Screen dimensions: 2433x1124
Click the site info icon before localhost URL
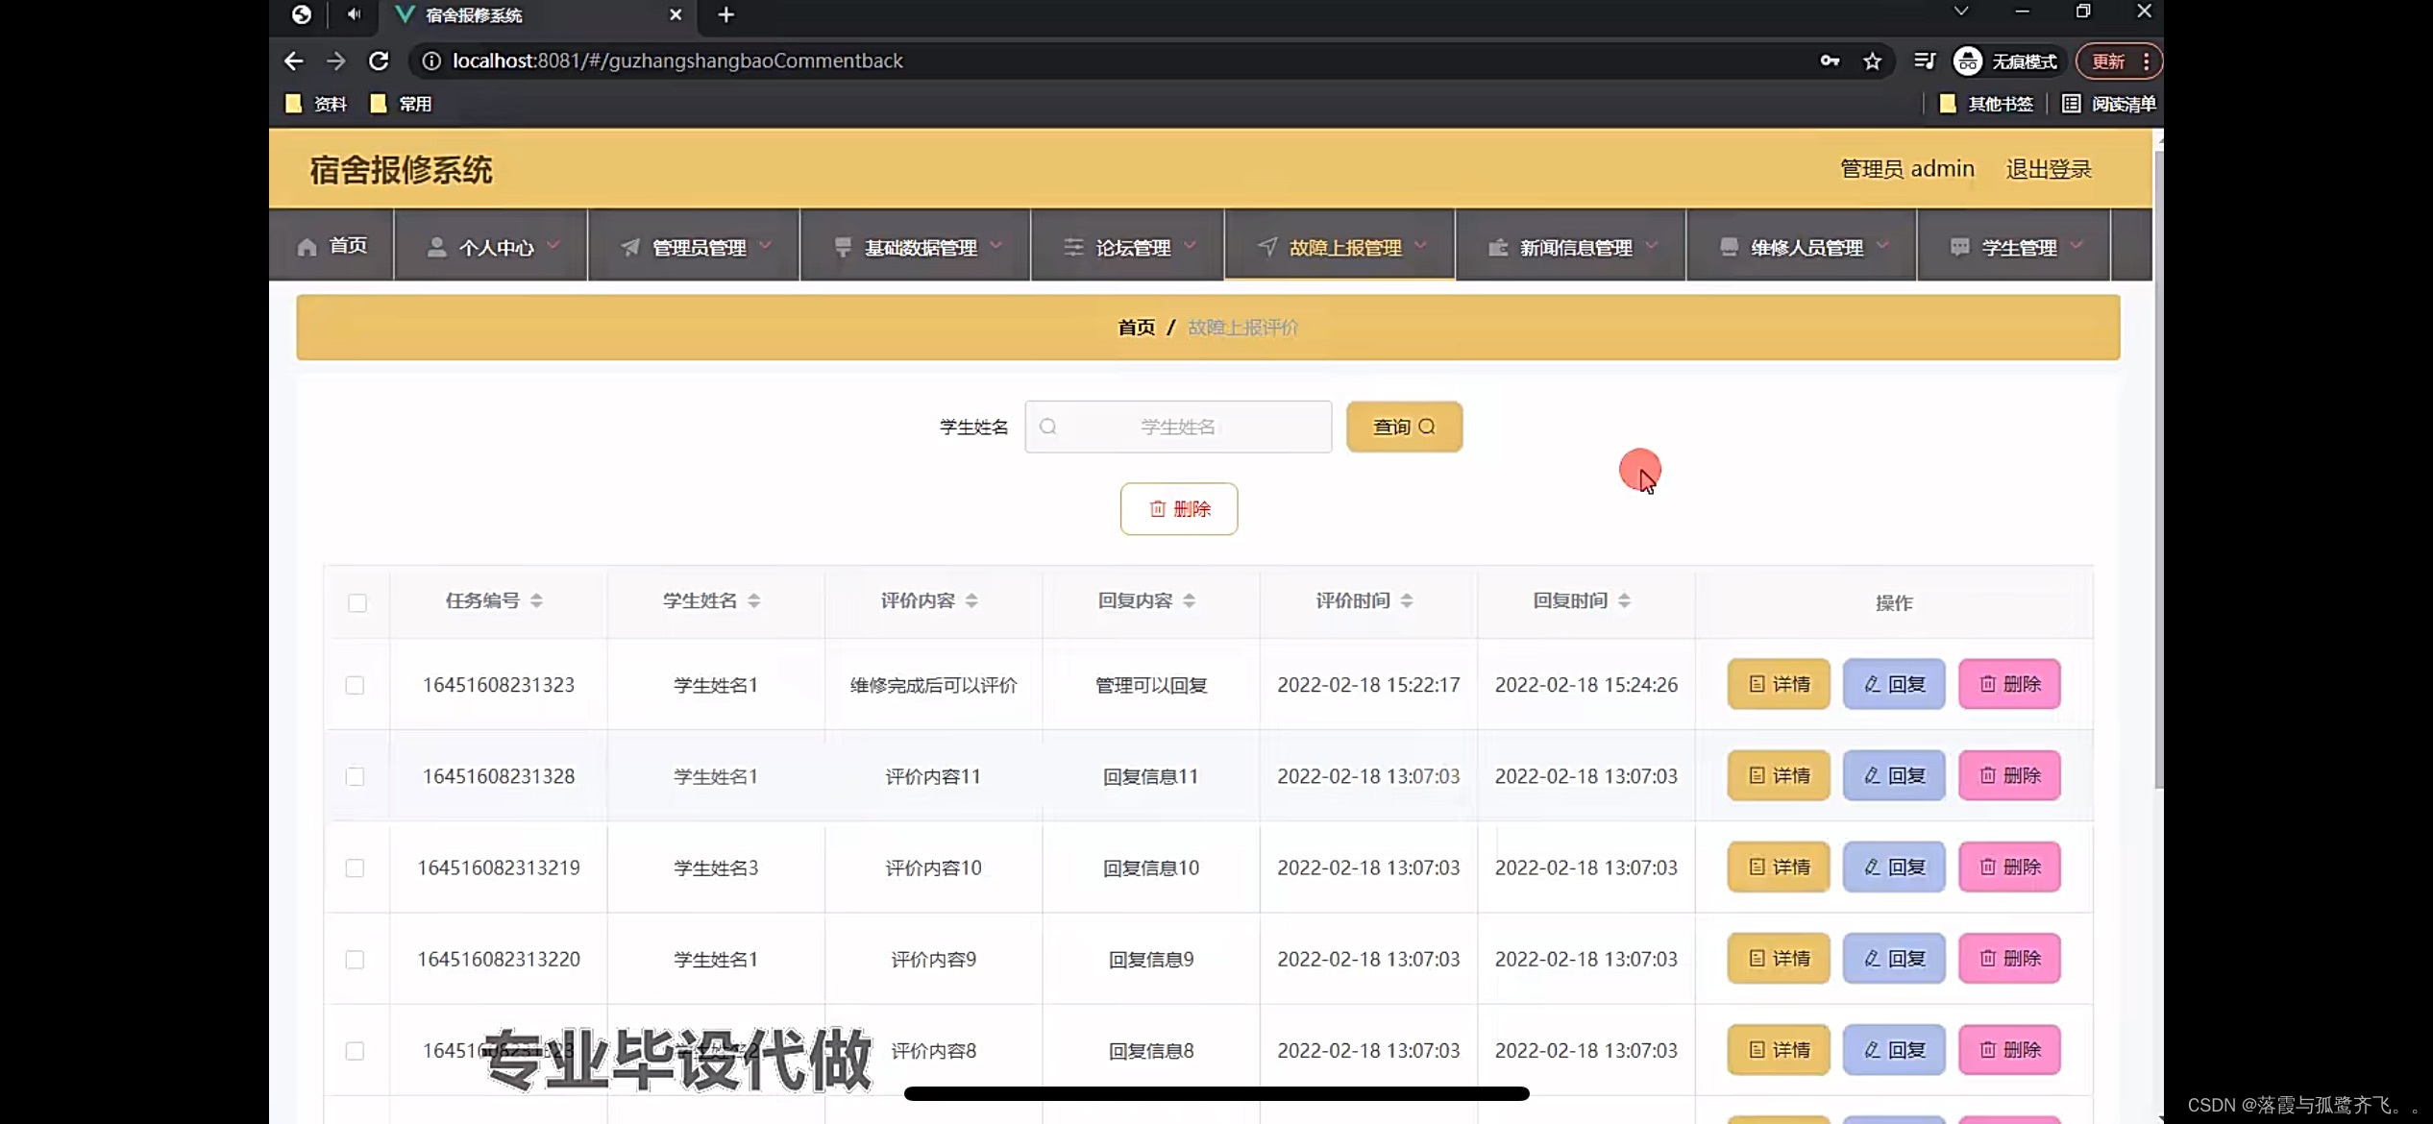click(x=431, y=61)
